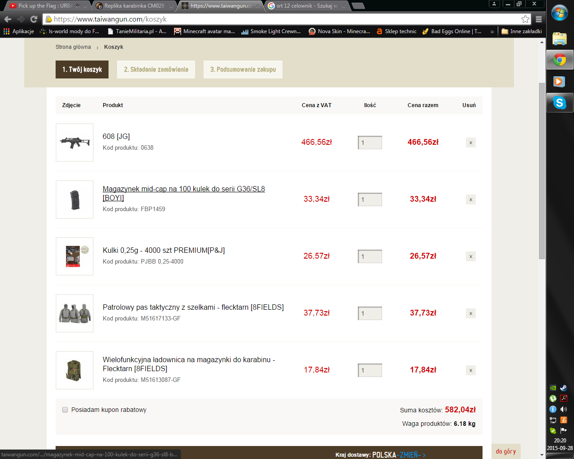Image resolution: width=574 pixels, height=459 pixels.
Task: Go to the Strona główna breadcrumb
Action: coord(73,47)
